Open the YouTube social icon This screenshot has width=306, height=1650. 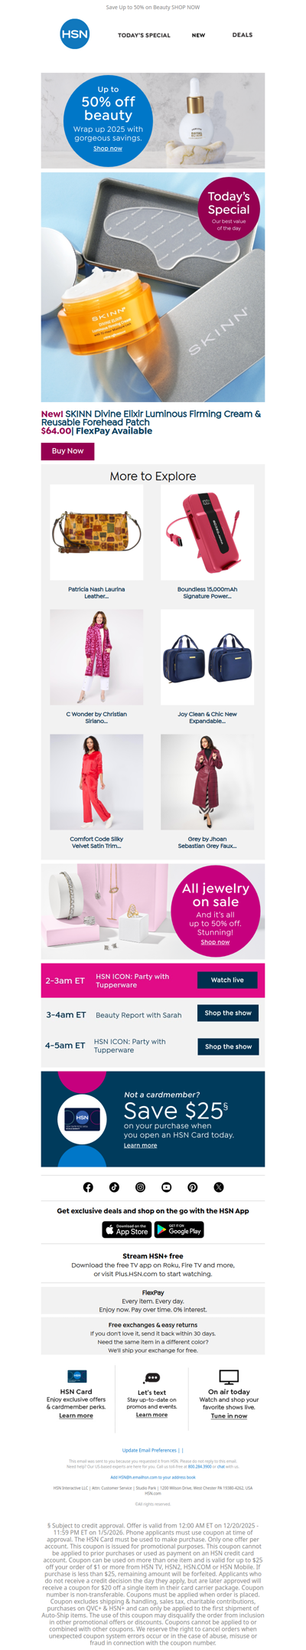tap(166, 1187)
